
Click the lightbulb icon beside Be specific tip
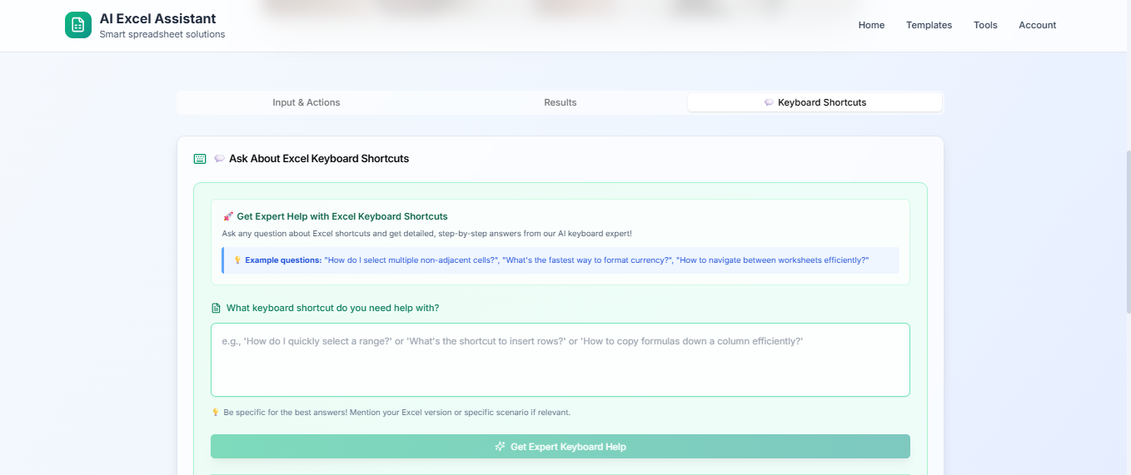[x=216, y=413]
